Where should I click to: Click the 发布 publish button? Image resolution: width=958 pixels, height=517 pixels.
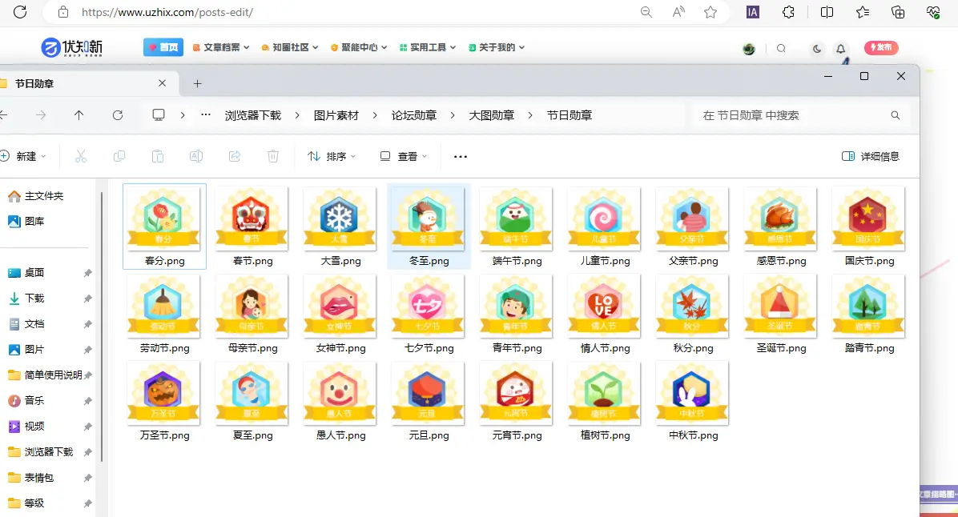click(880, 48)
